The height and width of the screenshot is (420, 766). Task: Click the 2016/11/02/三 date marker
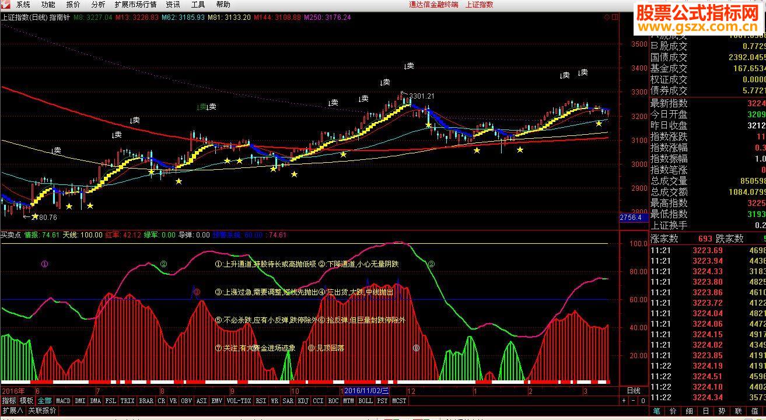(x=366, y=390)
